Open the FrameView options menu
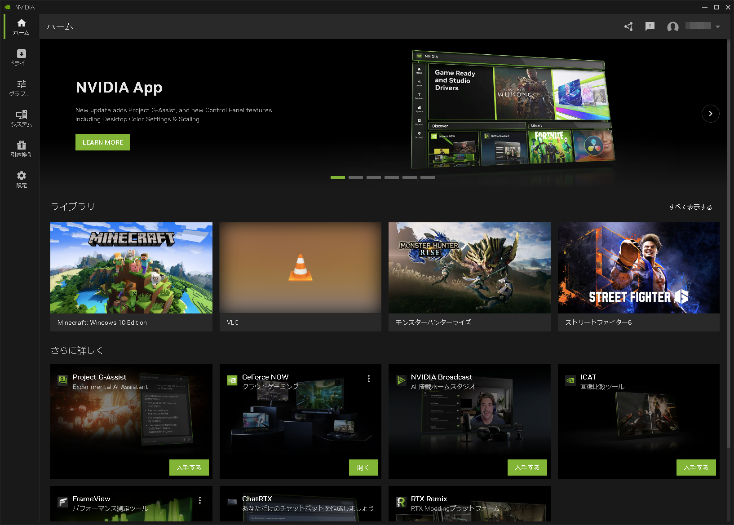 [x=200, y=500]
